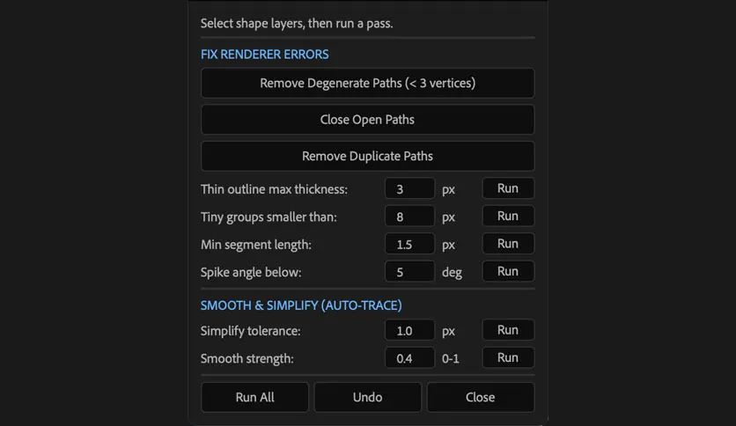Screen dimensions: 736x426
Task: Click Remove Degenerate Paths button
Action: (x=367, y=83)
